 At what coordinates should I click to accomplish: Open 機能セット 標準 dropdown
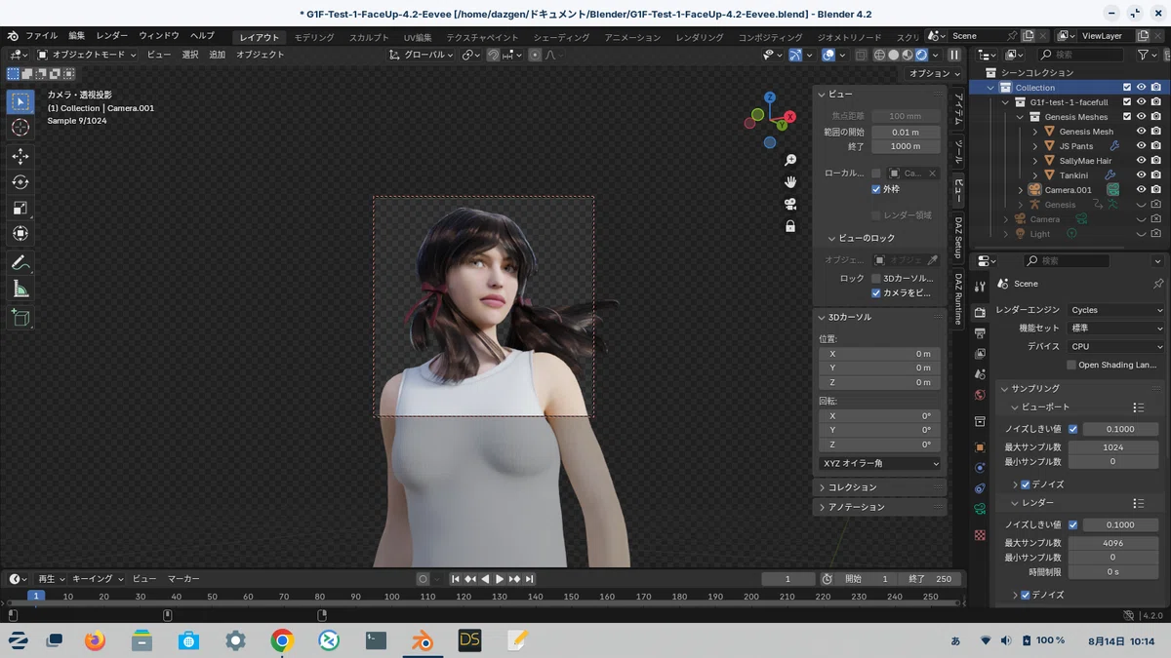click(x=1115, y=329)
